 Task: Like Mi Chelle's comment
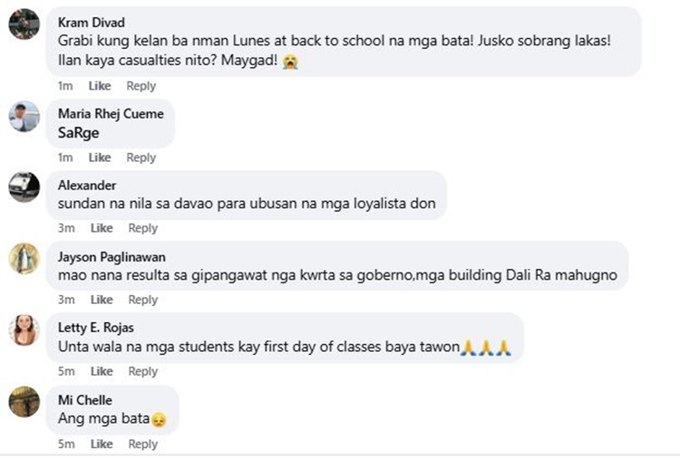102,444
